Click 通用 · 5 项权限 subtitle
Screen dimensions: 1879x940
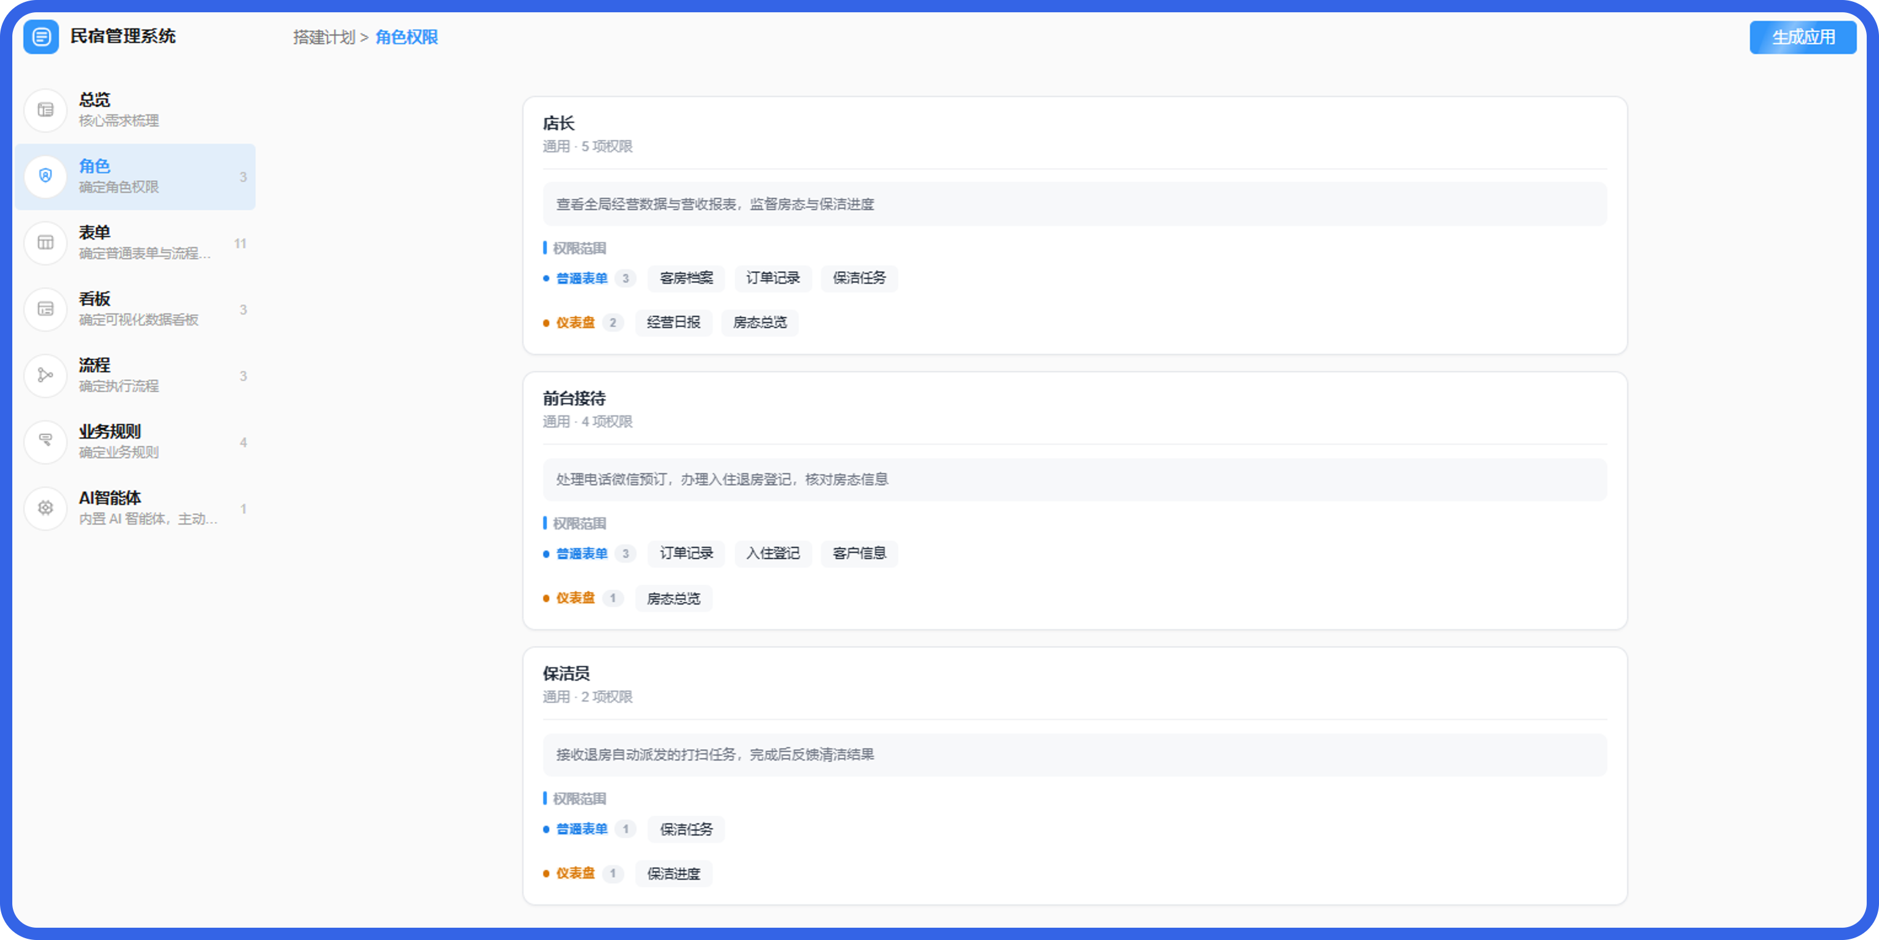(x=587, y=147)
